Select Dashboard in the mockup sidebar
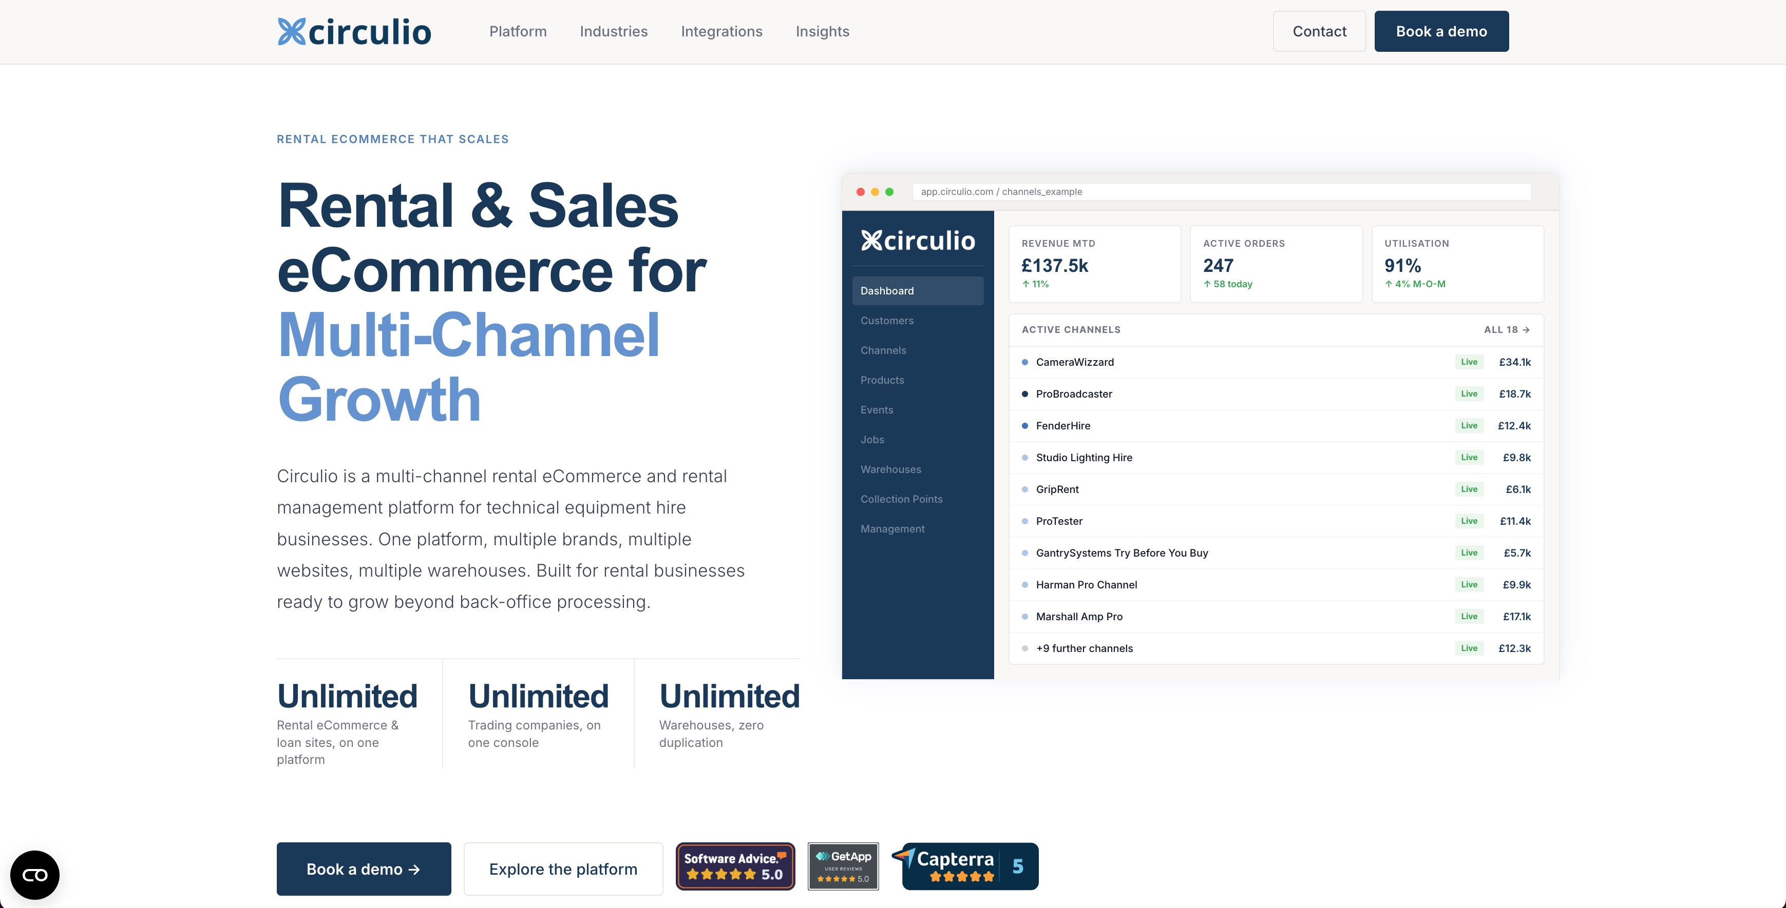The image size is (1786, 908). 918,291
